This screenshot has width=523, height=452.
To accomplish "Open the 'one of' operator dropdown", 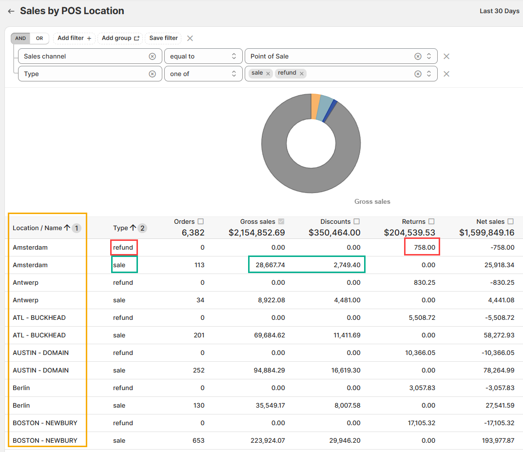I will tap(203, 74).
